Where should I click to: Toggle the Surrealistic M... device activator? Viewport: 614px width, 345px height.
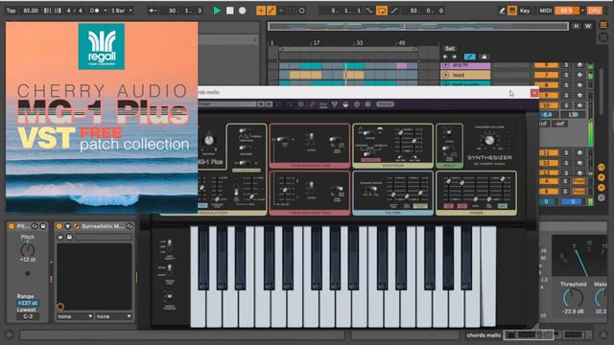(59, 226)
